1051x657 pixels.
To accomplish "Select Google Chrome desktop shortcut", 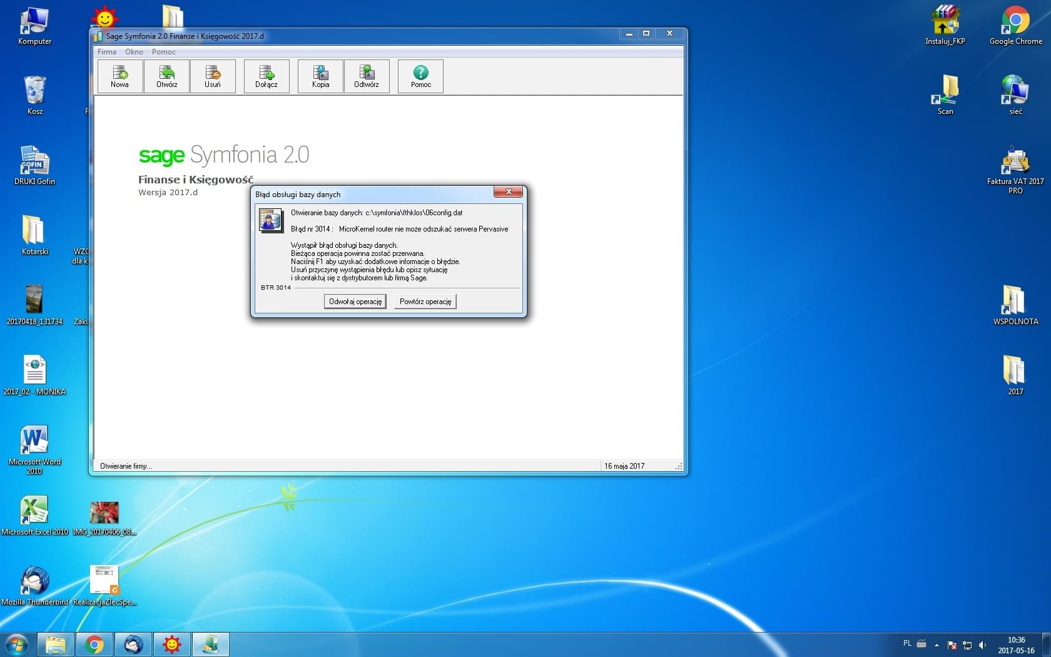I will pos(1015,26).
